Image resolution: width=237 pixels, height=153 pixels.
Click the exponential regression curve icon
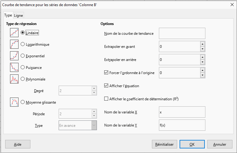[14, 56]
